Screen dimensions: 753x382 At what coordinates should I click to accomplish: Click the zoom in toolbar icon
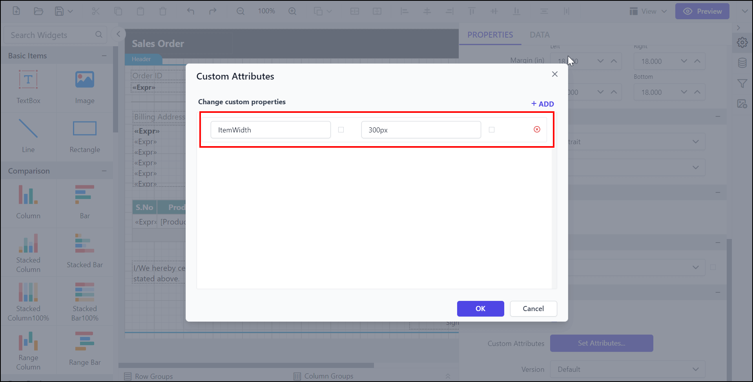point(292,11)
